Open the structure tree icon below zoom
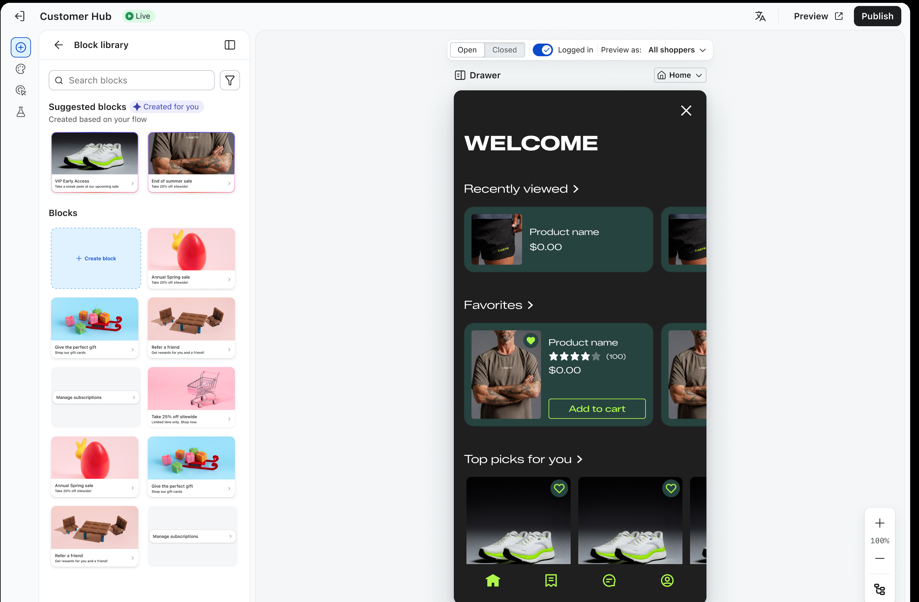 coord(880,589)
